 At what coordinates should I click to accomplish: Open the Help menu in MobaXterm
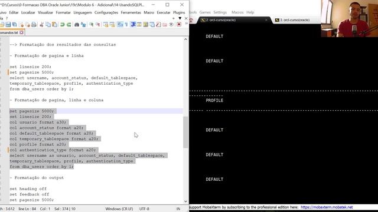tap(250, 12)
